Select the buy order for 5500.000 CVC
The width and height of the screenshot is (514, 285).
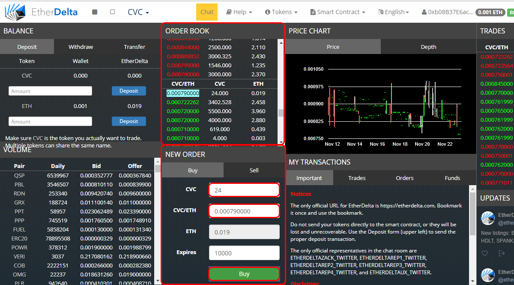click(x=220, y=111)
